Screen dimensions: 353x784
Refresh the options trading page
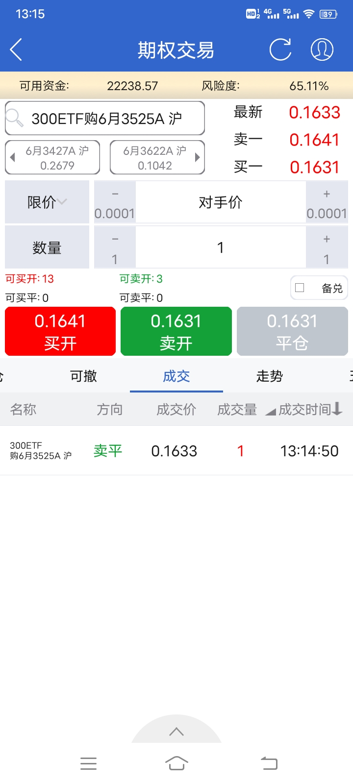tap(280, 49)
